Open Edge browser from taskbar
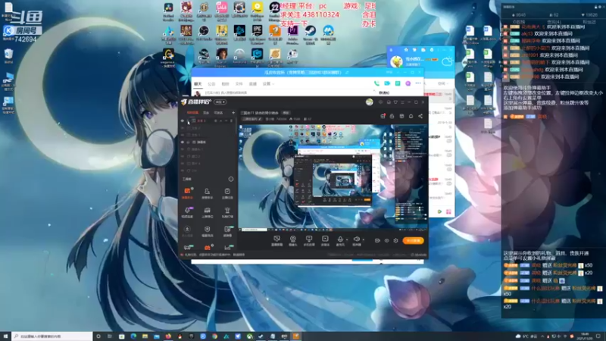Screen dimensions: 606x341 click(133, 336)
